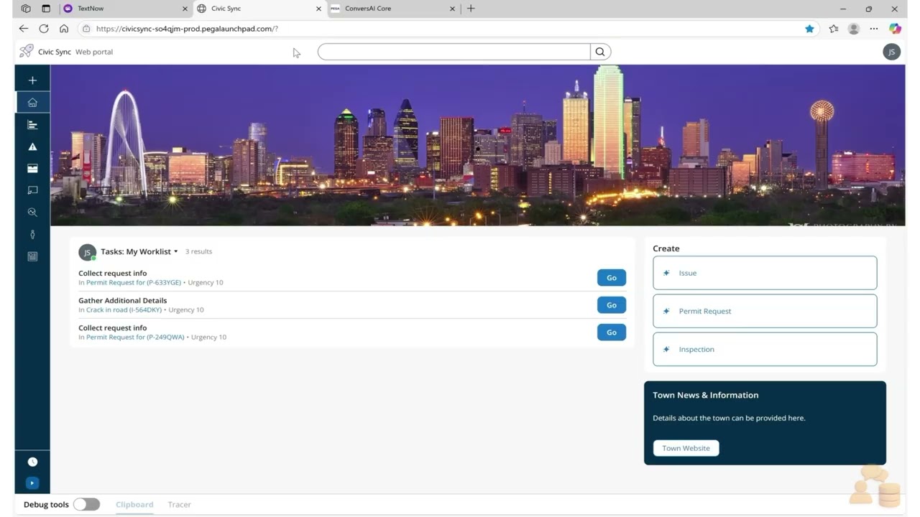Screen dimensions: 920x517
Task: Close the ConversAI Core tab
Action: [452, 9]
